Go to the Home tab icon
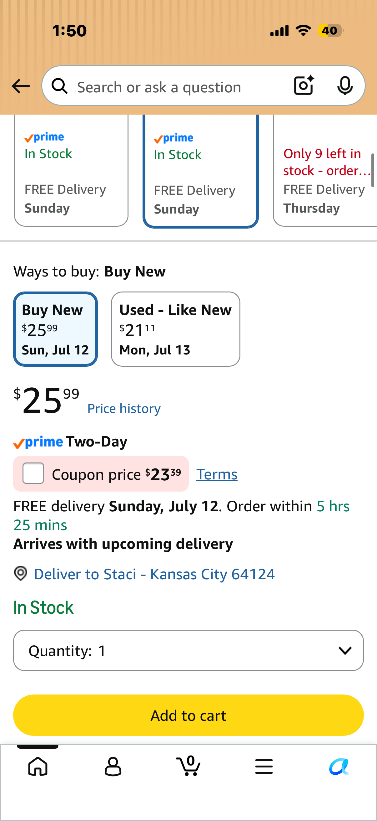377x821 pixels. click(x=38, y=766)
